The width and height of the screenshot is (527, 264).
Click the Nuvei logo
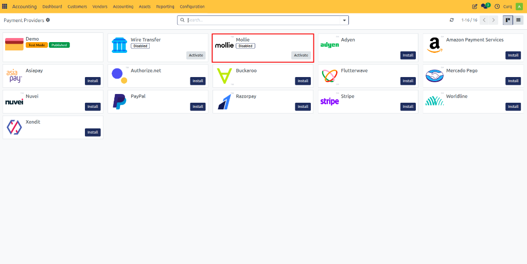pos(14,102)
